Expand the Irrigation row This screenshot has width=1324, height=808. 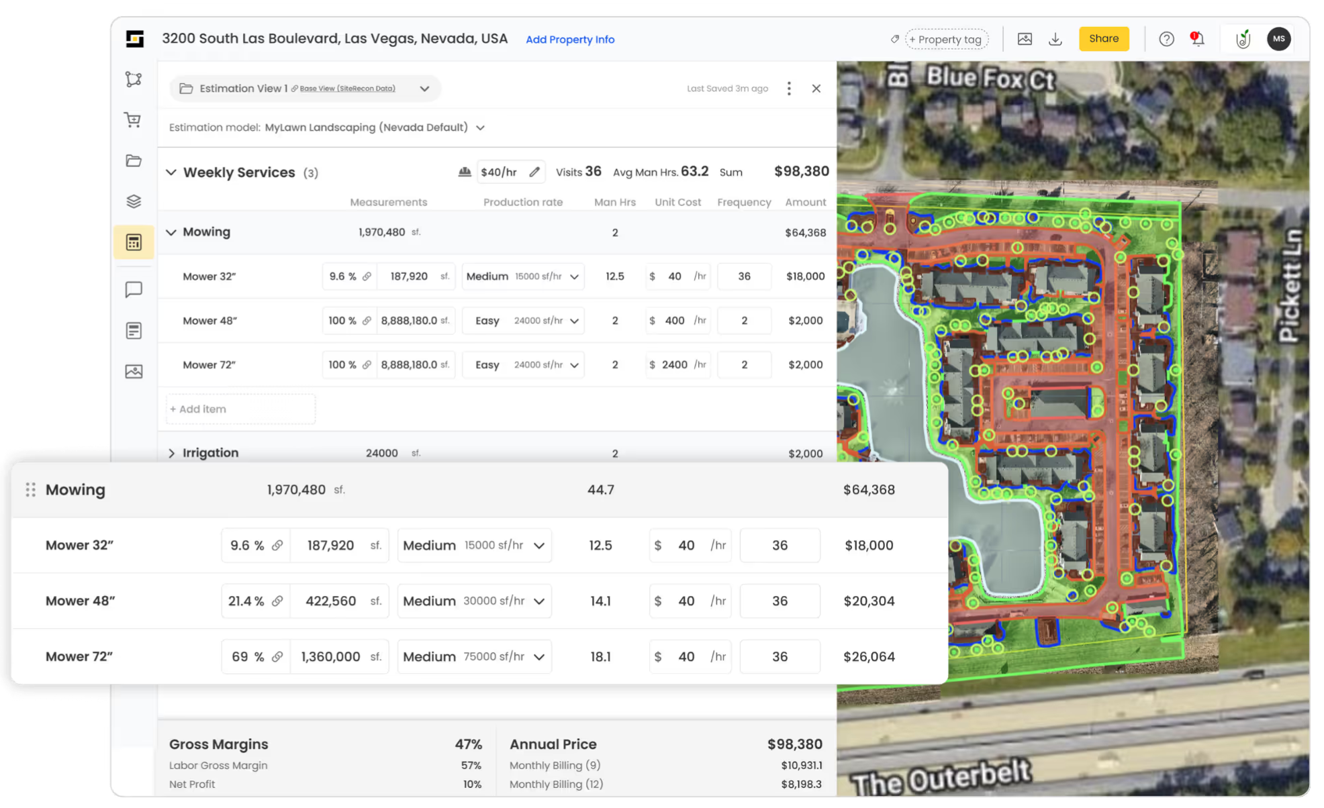click(x=171, y=453)
